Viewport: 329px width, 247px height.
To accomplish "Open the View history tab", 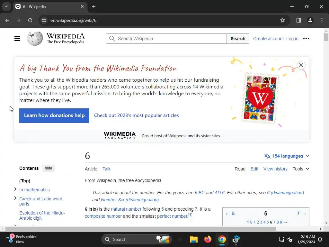I will (x=275, y=169).
